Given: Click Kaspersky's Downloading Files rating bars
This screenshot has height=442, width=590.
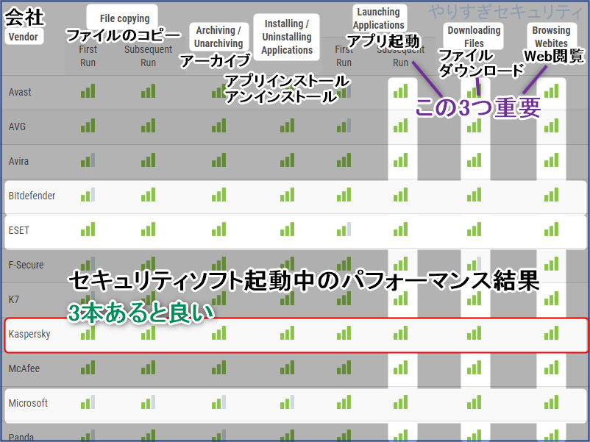Looking at the screenshot, I should (x=474, y=333).
